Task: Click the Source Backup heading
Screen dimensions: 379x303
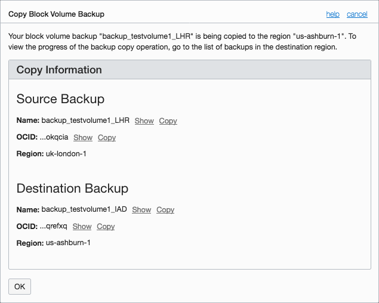Action: click(x=60, y=99)
